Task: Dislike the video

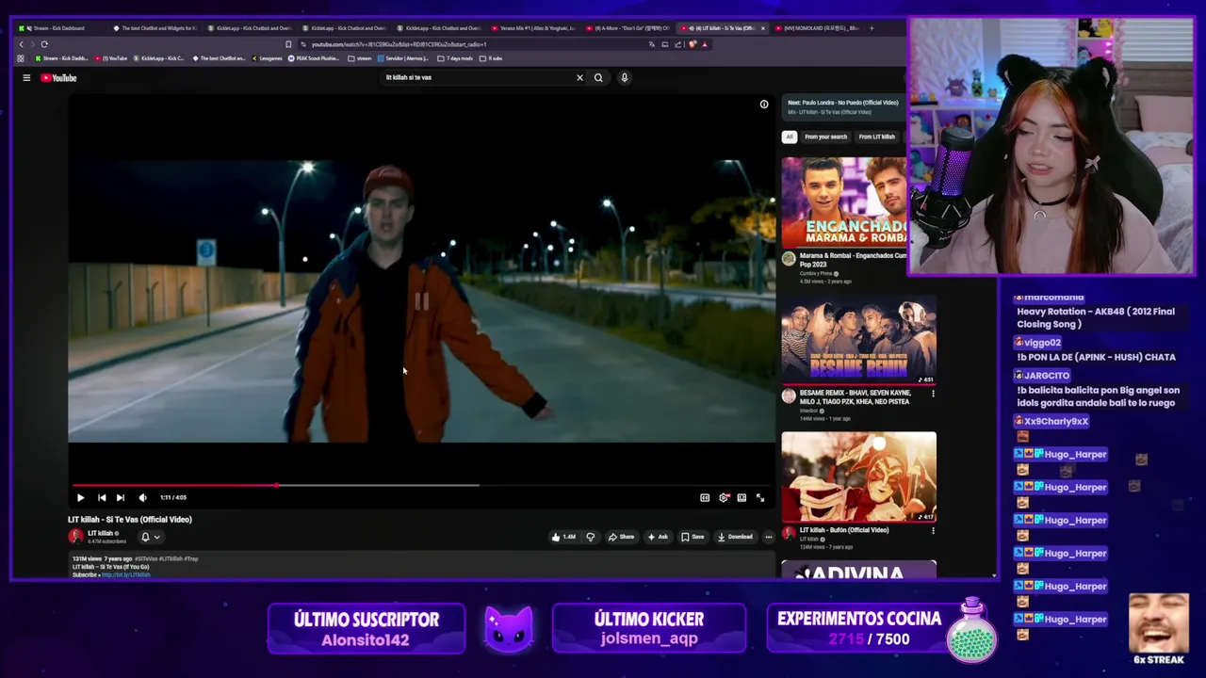Action: coord(591,537)
